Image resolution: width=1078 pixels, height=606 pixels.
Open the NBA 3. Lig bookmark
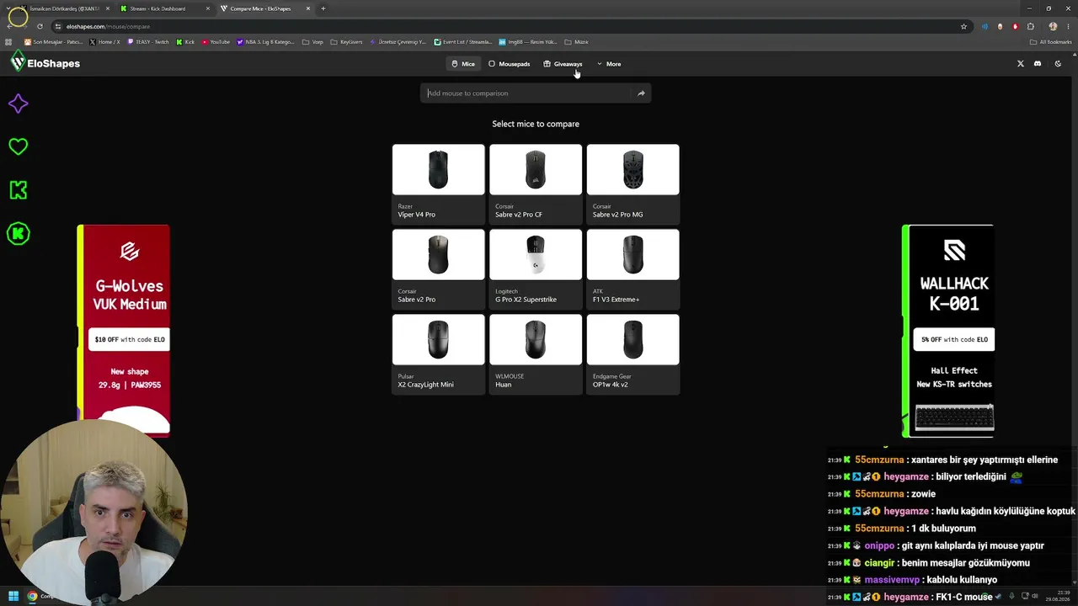(x=265, y=42)
